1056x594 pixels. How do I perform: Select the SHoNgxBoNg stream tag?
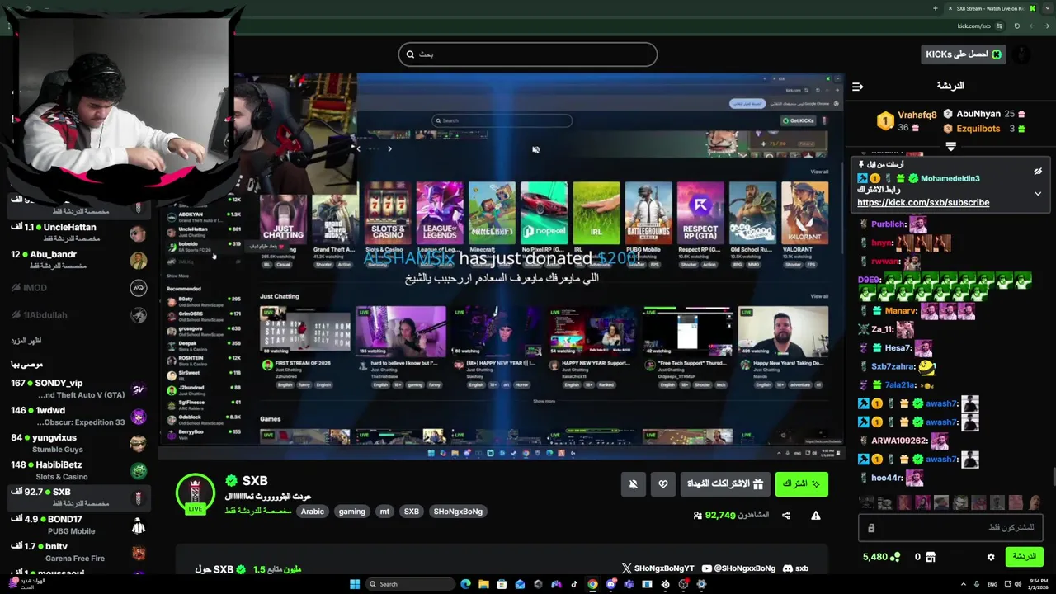click(458, 511)
